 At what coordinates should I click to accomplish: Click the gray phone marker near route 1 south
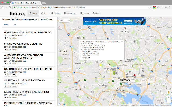tap(103, 85)
